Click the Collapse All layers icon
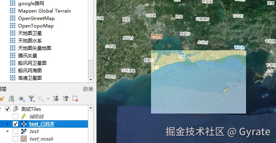Viewport: 276px width, 143px height. [x=65, y=99]
